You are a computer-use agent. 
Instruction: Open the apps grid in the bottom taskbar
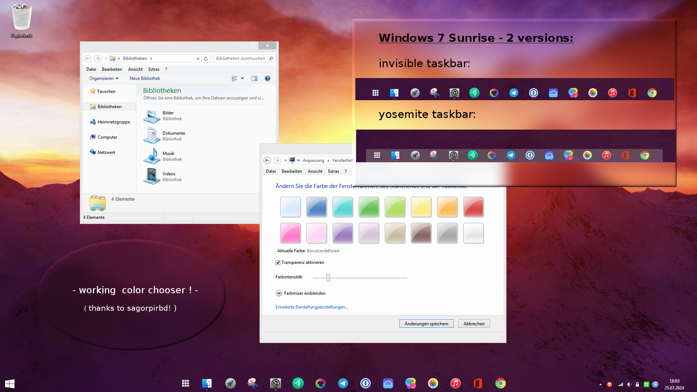pos(186,383)
